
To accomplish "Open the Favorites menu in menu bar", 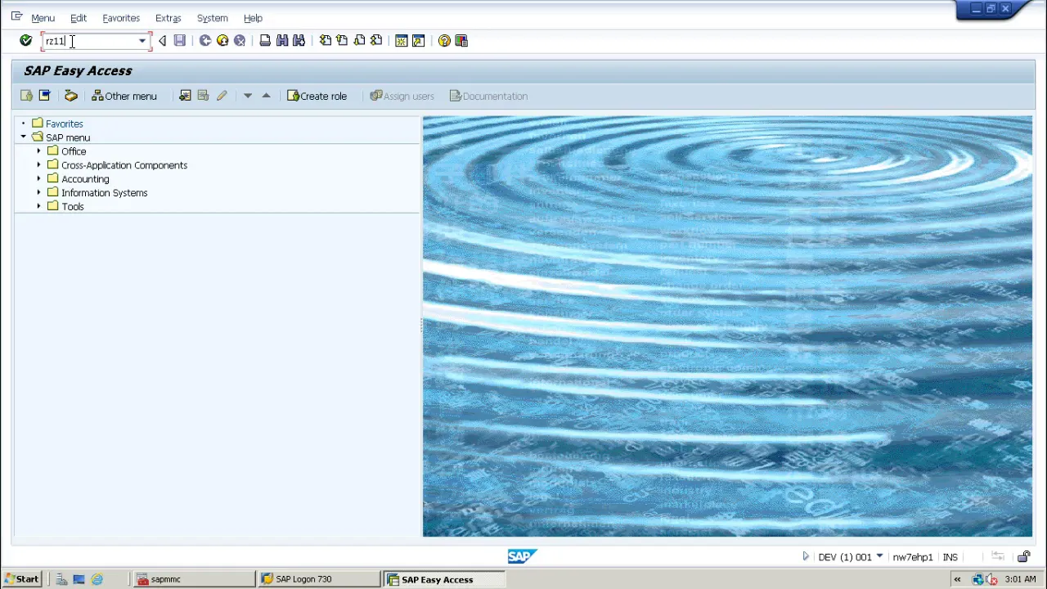I will point(121,17).
